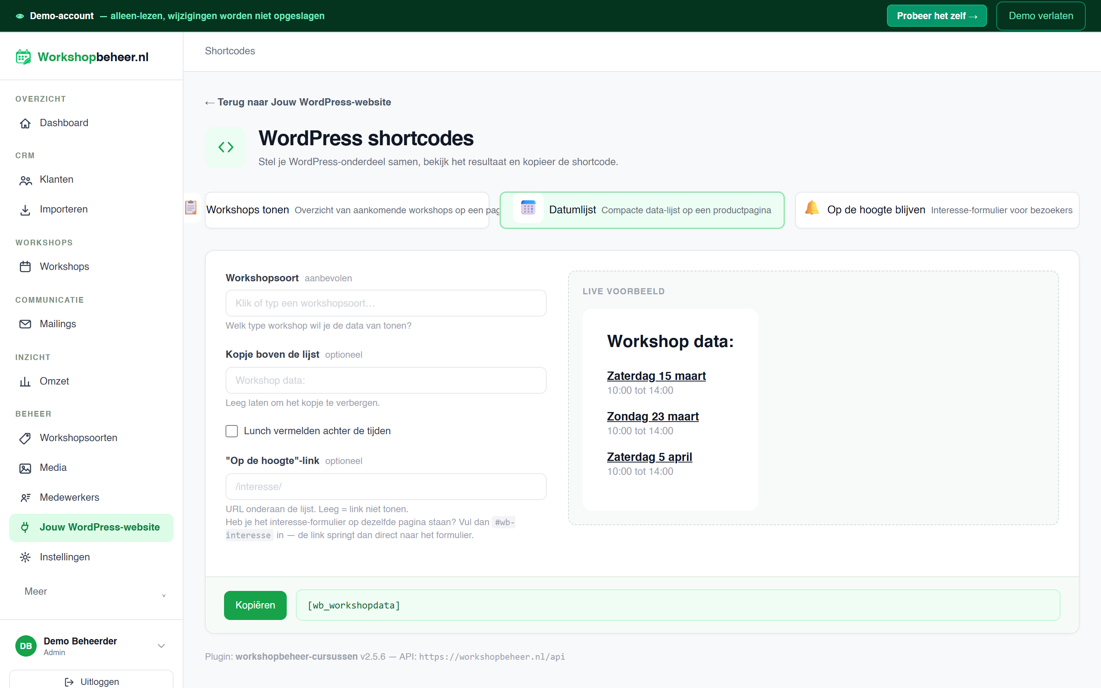Click the API URL https://workshopbeheer.nl/api
This screenshot has width=1101, height=688.
coord(492,657)
